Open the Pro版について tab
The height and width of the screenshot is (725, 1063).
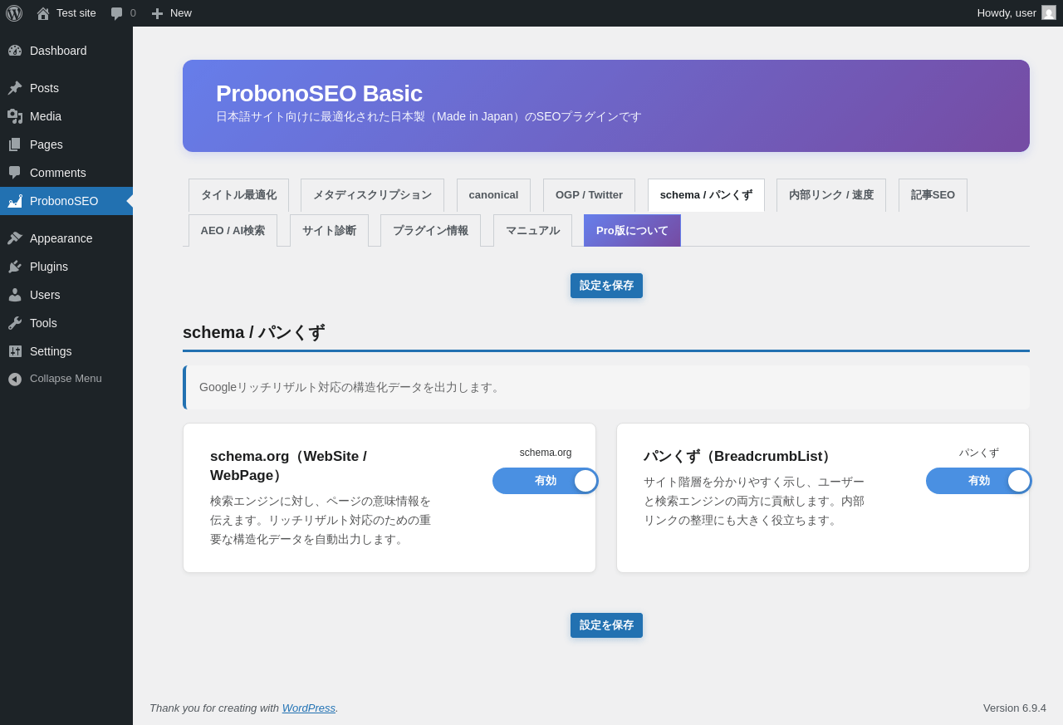pyautogui.click(x=632, y=231)
